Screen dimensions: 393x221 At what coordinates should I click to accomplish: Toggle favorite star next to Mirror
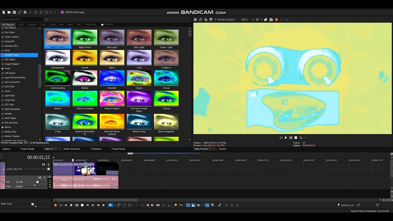click(2, 127)
